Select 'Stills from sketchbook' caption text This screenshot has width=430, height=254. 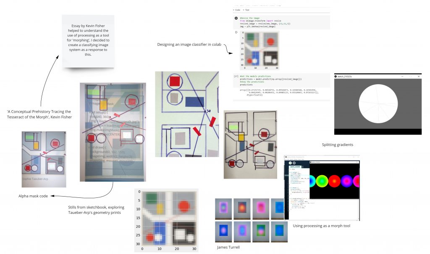tap(96, 210)
